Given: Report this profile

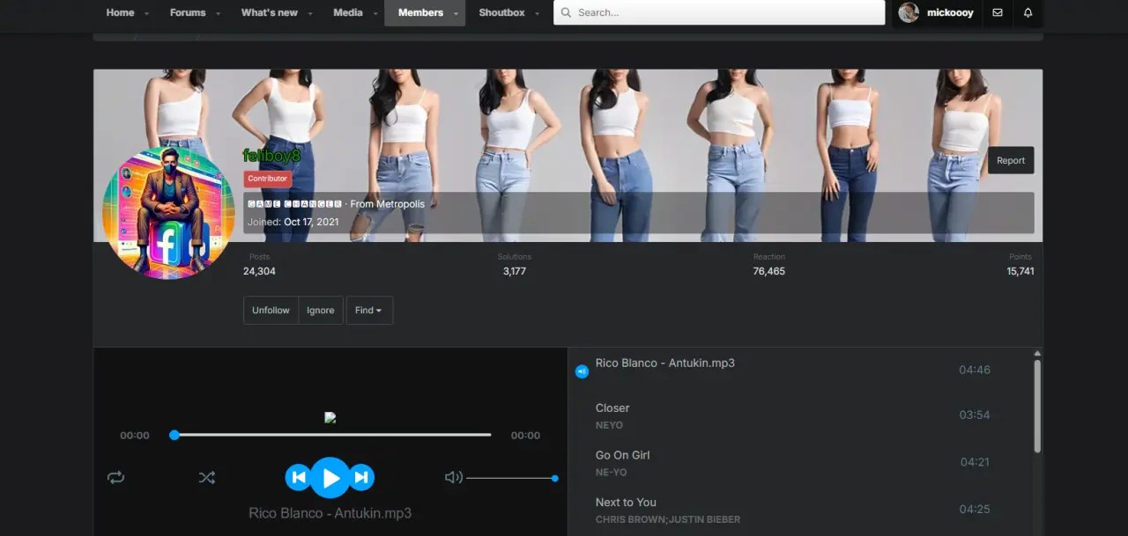Looking at the screenshot, I should pyautogui.click(x=1011, y=160).
